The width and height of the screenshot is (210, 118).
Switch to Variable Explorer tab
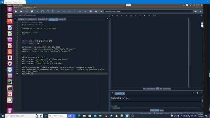(151, 89)
